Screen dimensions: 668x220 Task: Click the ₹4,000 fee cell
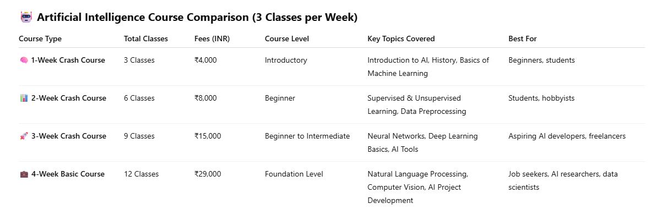tap(205, 61)
